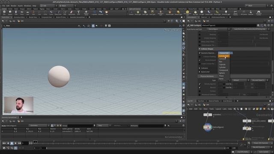Open Geometry dropdown in spreadsheet pane
Image resolution: width=274 pixels, height=154 pixels.
click(x=39, y=125)
